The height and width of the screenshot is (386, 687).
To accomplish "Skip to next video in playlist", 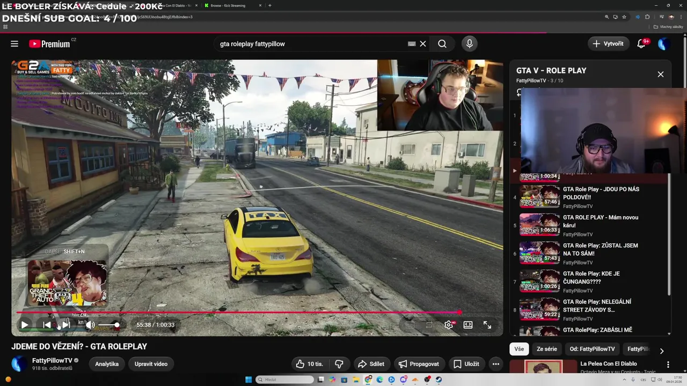I will [66, 325].
